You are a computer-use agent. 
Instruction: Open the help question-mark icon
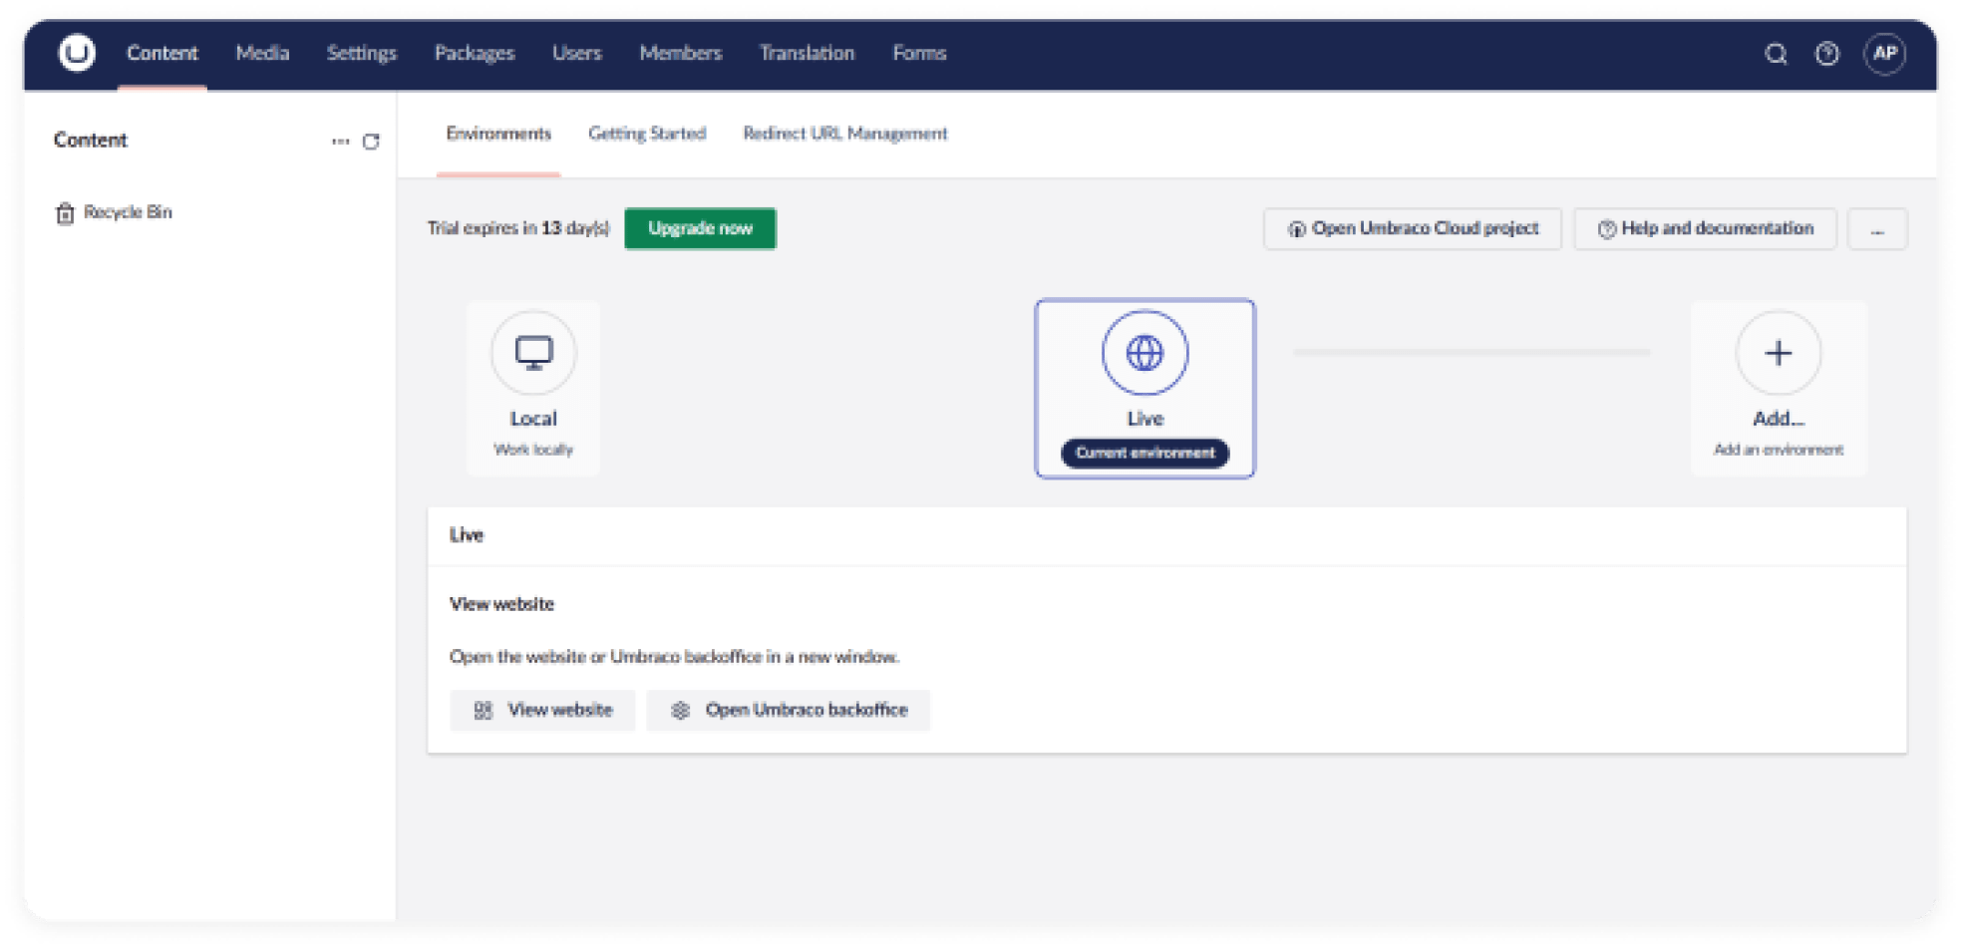1826,54
